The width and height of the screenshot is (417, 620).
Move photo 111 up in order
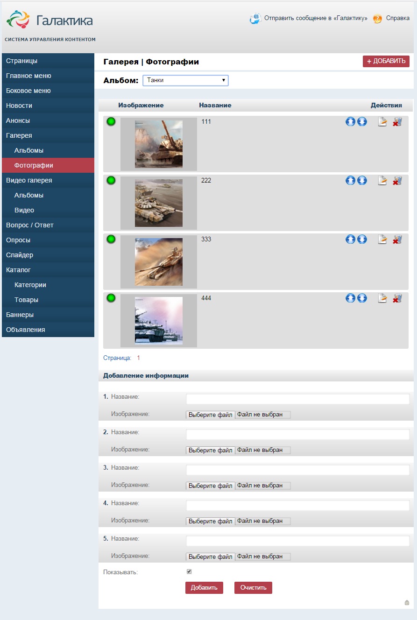click(x=350, y=122)
